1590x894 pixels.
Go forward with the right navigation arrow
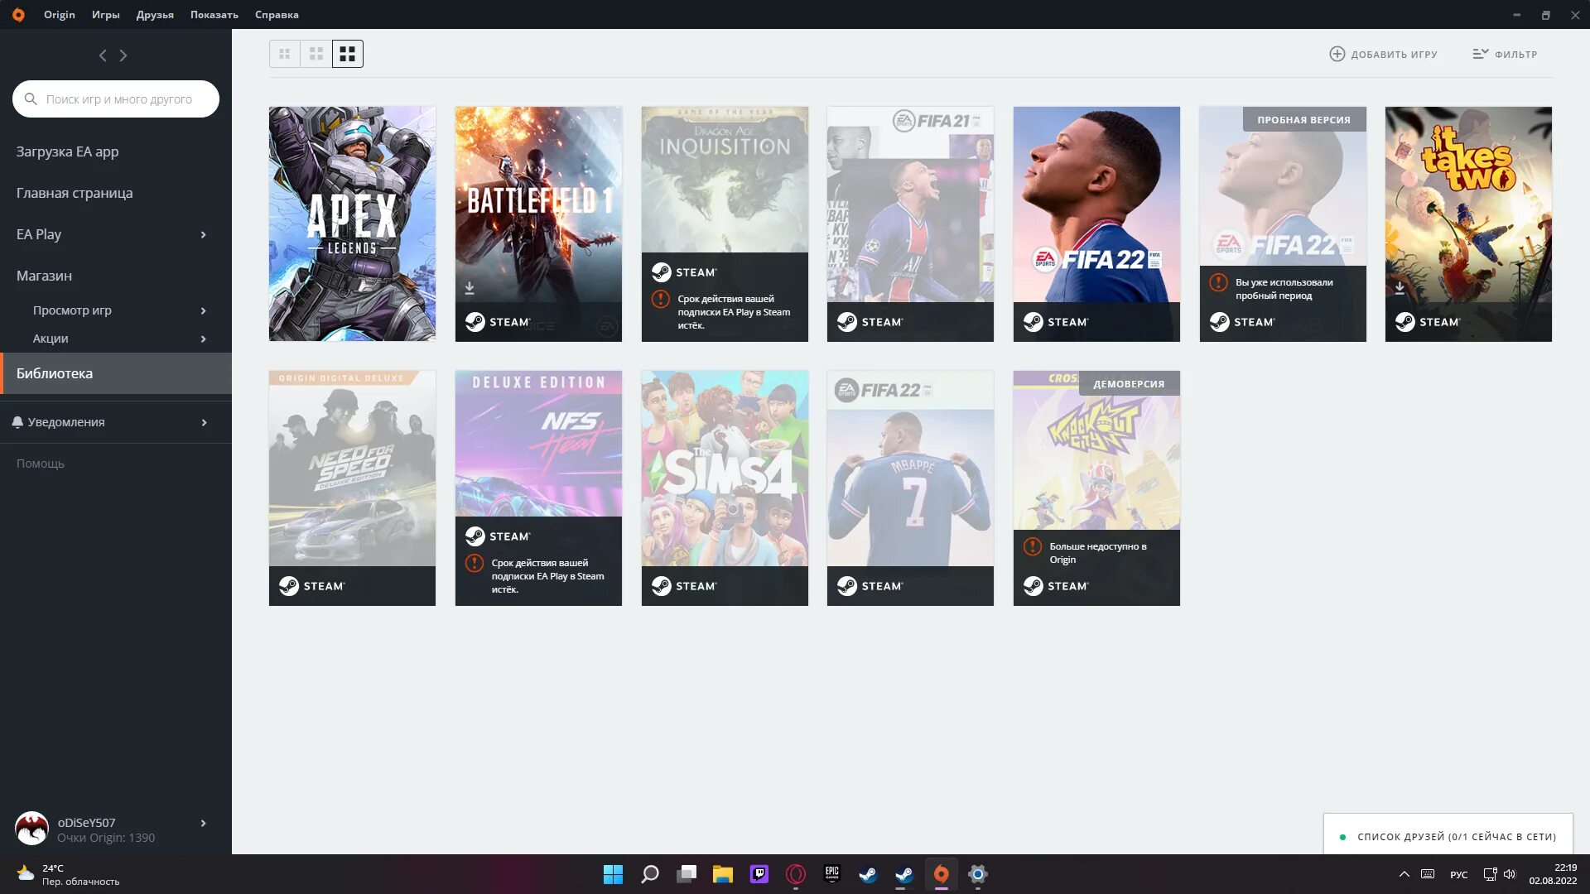click(123, 55)
